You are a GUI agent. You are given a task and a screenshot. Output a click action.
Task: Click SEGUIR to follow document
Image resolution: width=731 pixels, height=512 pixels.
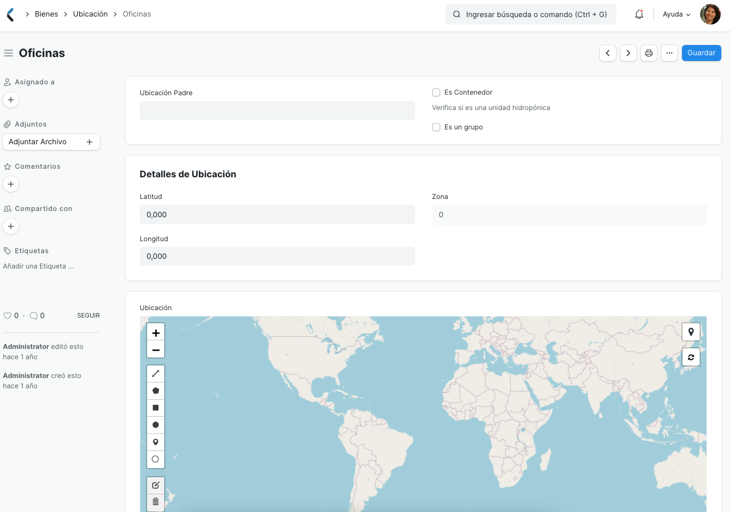point(88,315)
